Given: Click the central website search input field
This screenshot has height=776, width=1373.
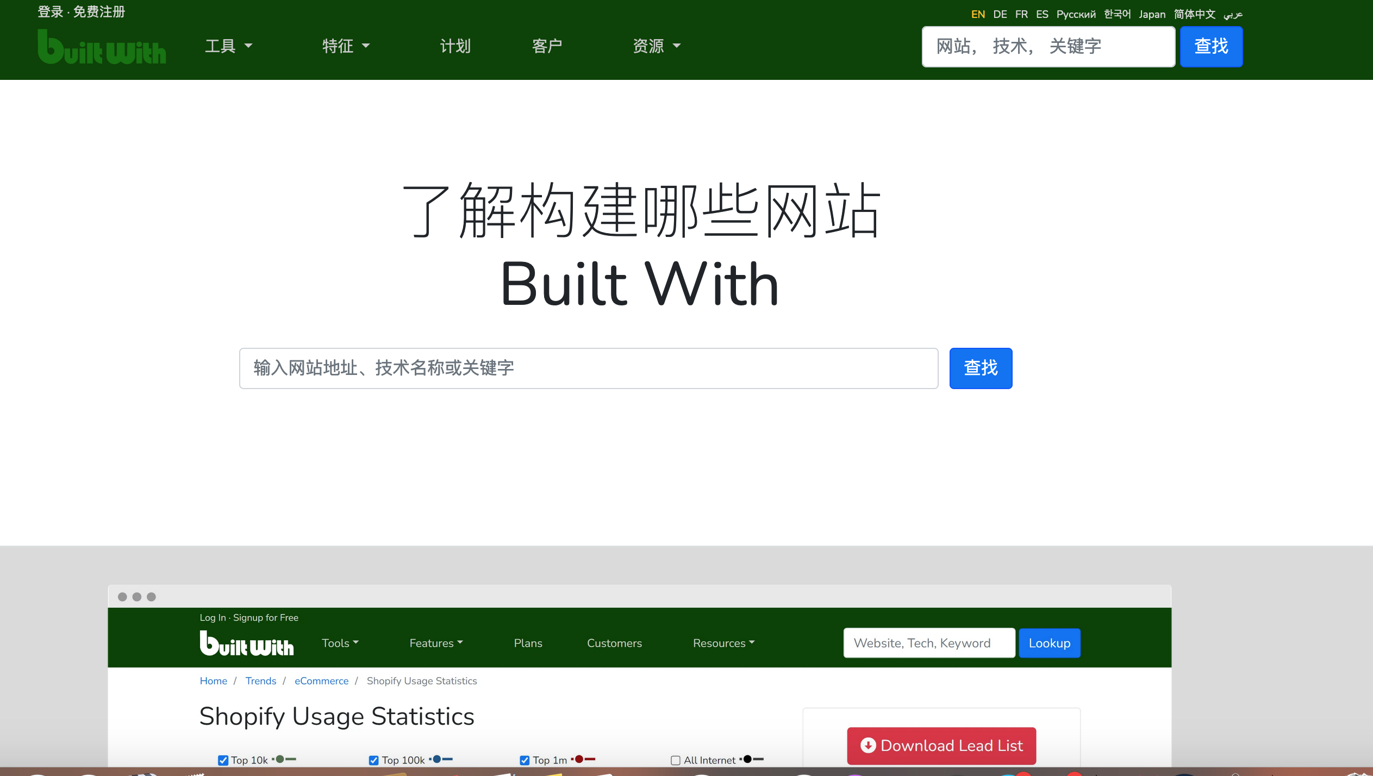Looking at the screenshot, I should (x=588, y=368).
